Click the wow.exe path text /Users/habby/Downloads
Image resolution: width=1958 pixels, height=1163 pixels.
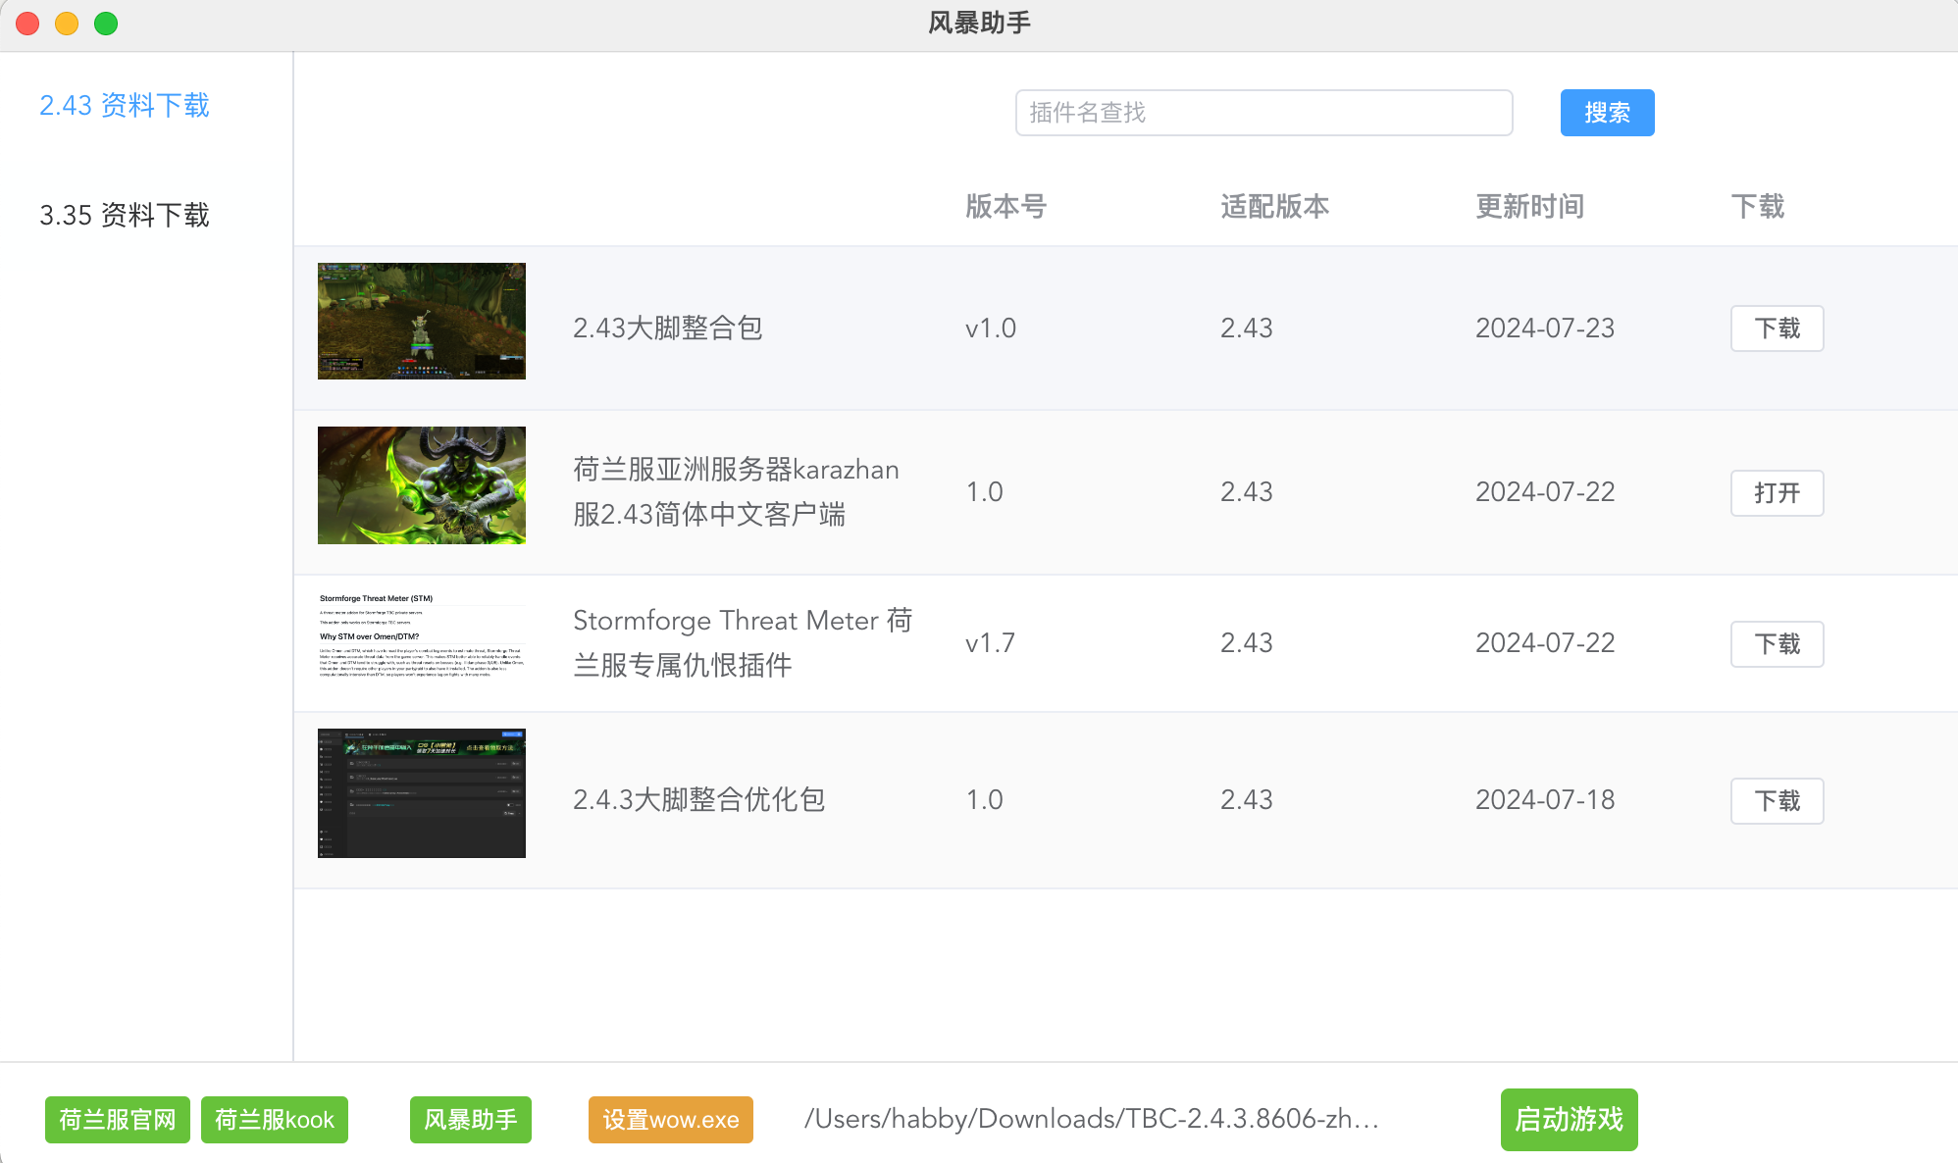tap(1092, 1119)
